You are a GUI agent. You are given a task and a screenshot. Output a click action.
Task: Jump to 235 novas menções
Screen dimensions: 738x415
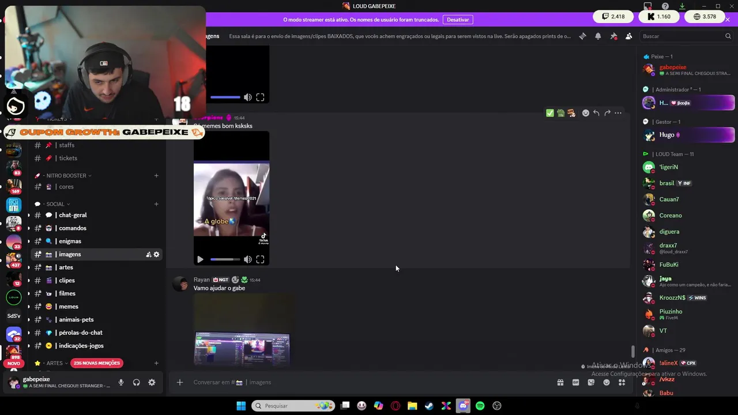coord(97,363)
